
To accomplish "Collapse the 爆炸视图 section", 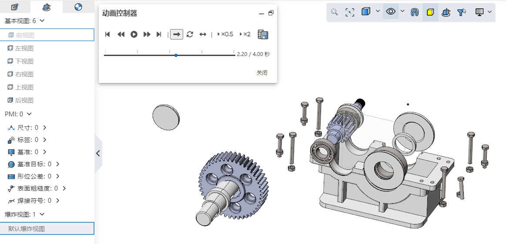I will click(x=42, y=214).
